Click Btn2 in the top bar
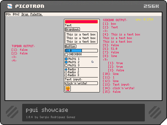The height and width of the screenshot is (125, 167). [x=16, y=14]
